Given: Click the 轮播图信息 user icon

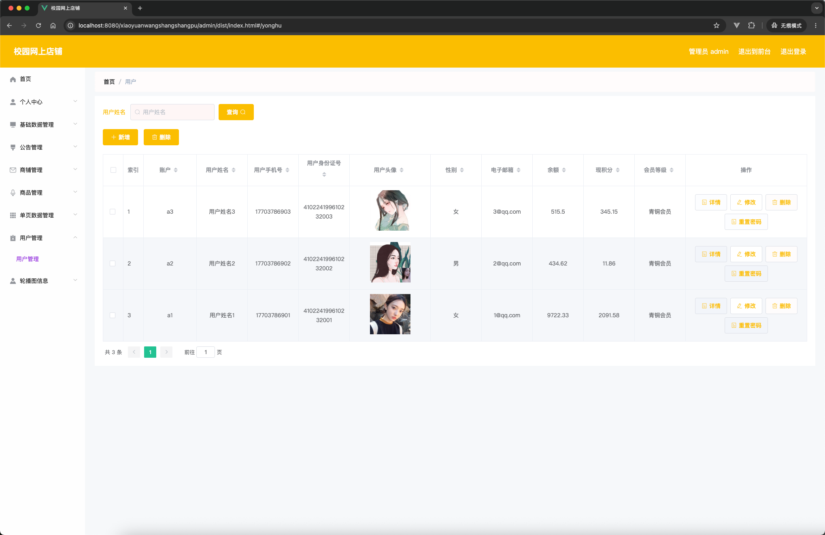Looking at the screenshot, I should click(13, 281).
